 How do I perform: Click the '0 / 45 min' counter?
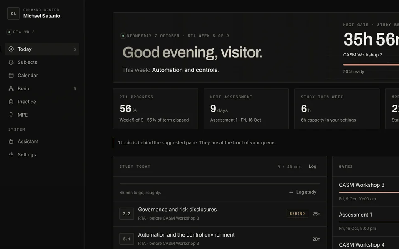[289, 167]
